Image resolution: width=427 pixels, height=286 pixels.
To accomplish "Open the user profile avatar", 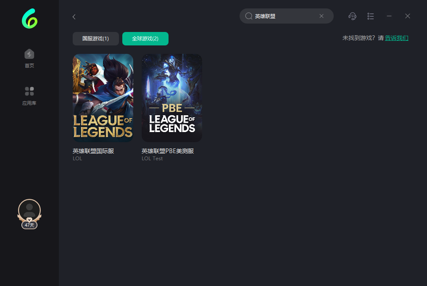I will (29, 210).
